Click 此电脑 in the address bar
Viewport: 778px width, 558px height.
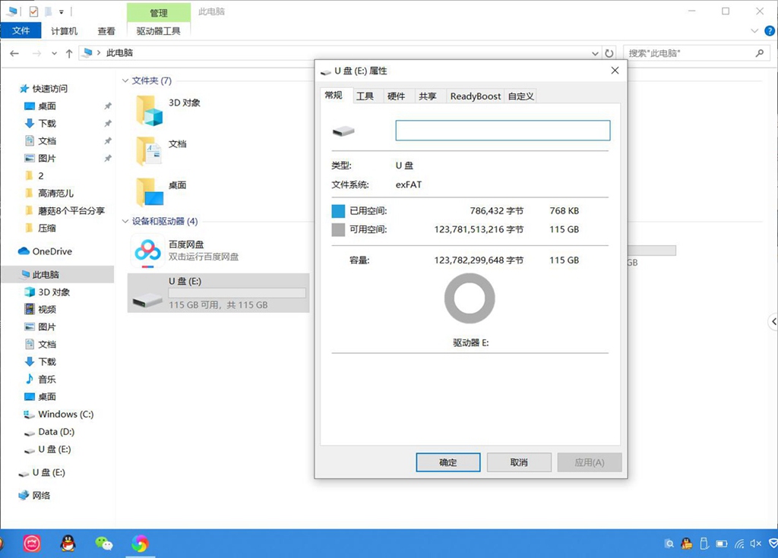[x=119, y=53]
